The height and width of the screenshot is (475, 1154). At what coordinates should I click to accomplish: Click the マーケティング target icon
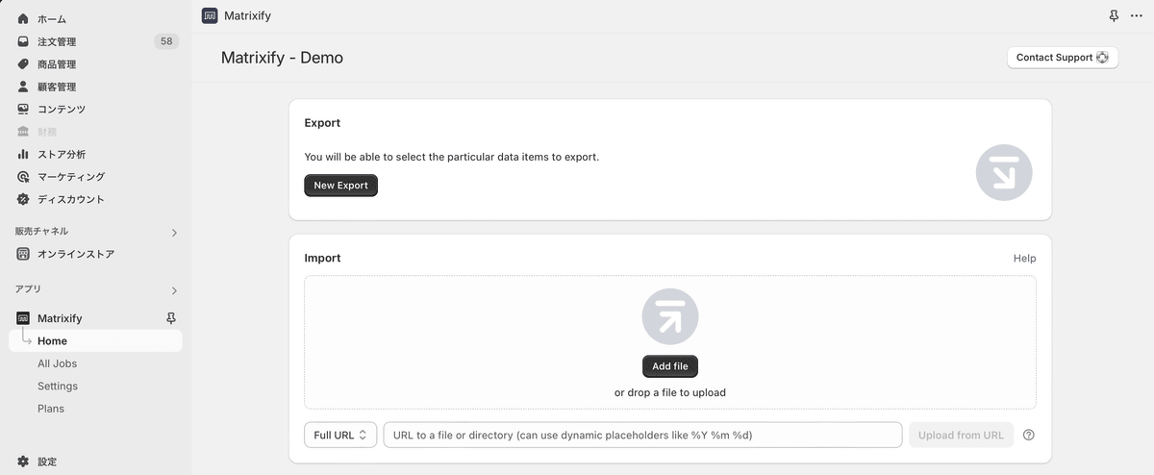point(23,177)
